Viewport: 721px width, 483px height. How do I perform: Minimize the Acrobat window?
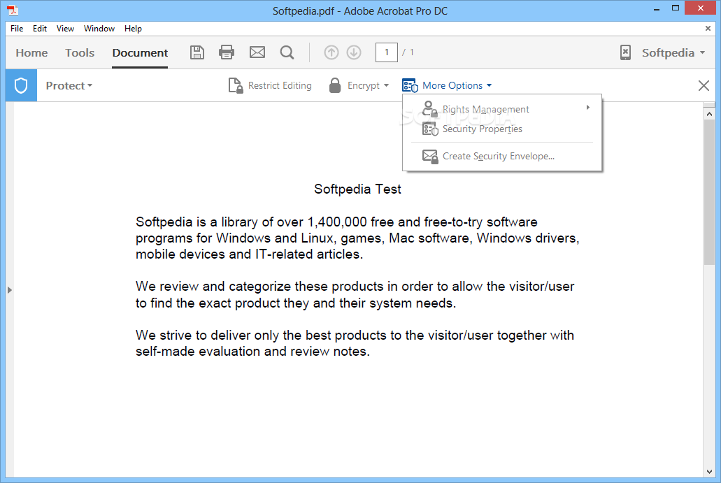click(x=657, y=8)
